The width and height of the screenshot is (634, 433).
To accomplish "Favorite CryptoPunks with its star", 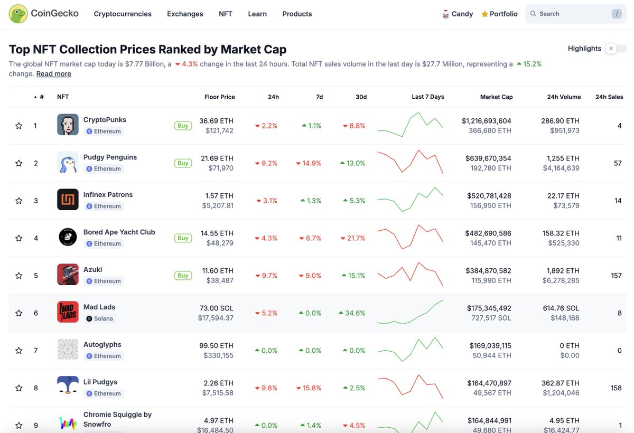I will (x=18, y=125).
